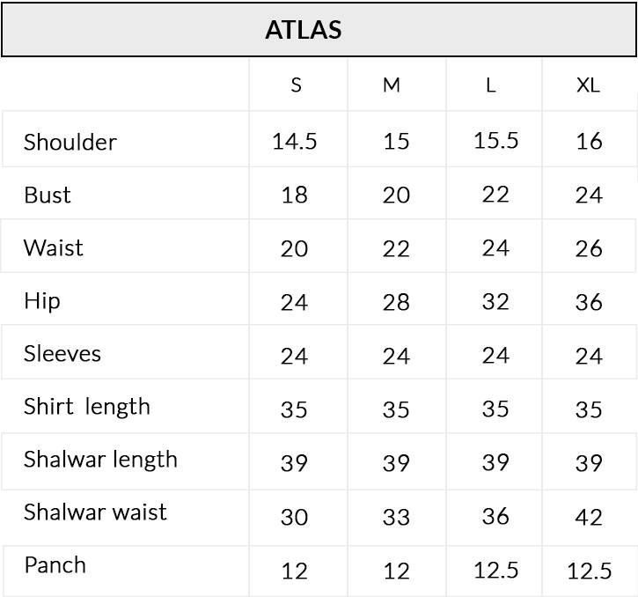Select the Shalwar length row label

coord(76,460)
